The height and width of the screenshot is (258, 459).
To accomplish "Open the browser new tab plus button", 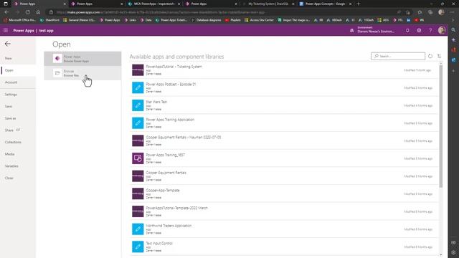I will (359, 4).
